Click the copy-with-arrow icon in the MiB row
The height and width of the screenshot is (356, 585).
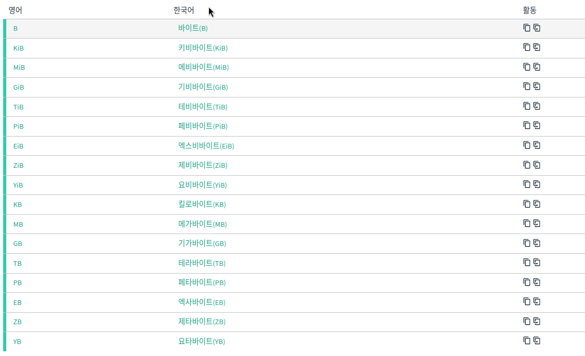click(x=536, y=67)
